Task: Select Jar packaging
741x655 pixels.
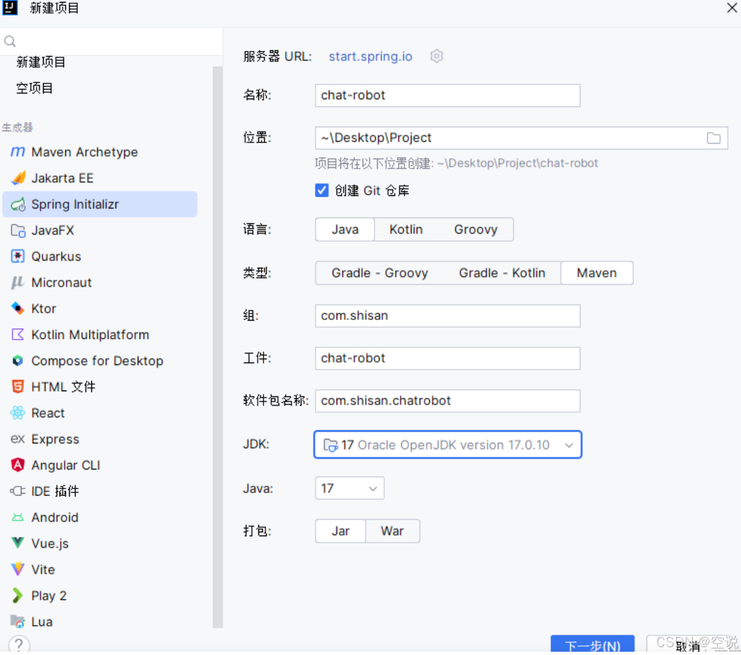Action: (340, 531)
